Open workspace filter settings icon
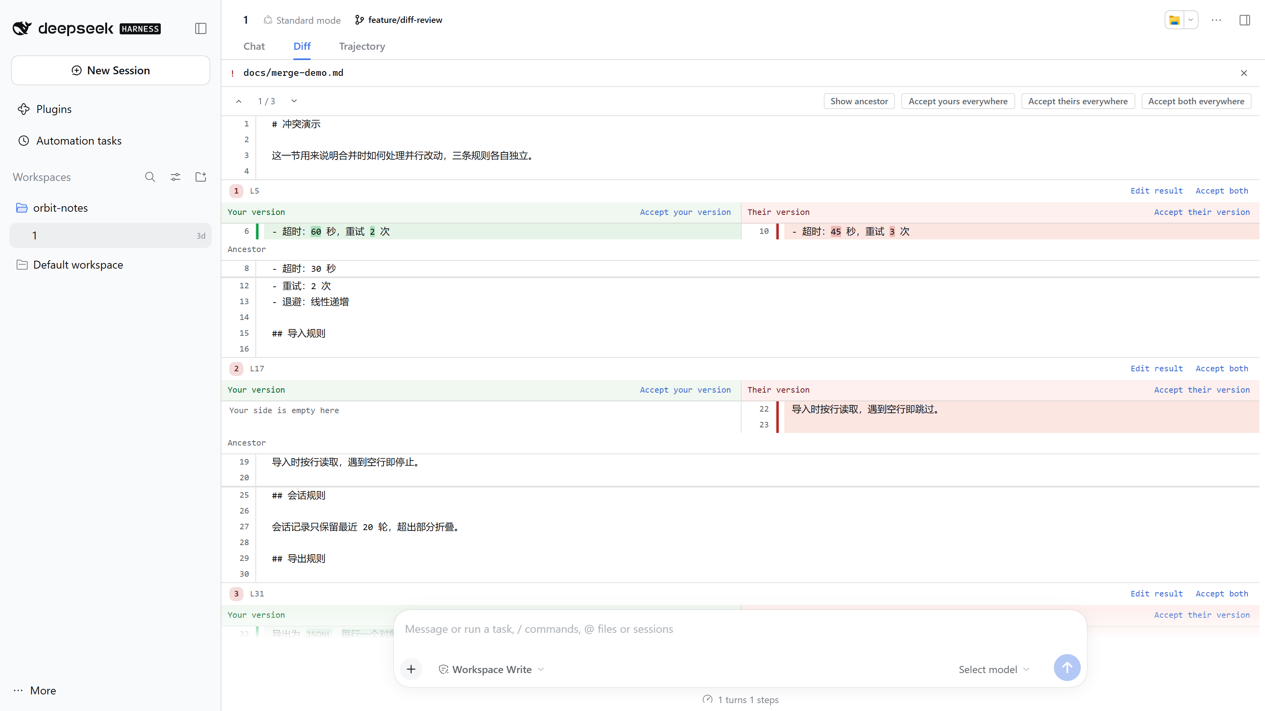The width and height of the screenshot is (1265, 711). point(175,177)
